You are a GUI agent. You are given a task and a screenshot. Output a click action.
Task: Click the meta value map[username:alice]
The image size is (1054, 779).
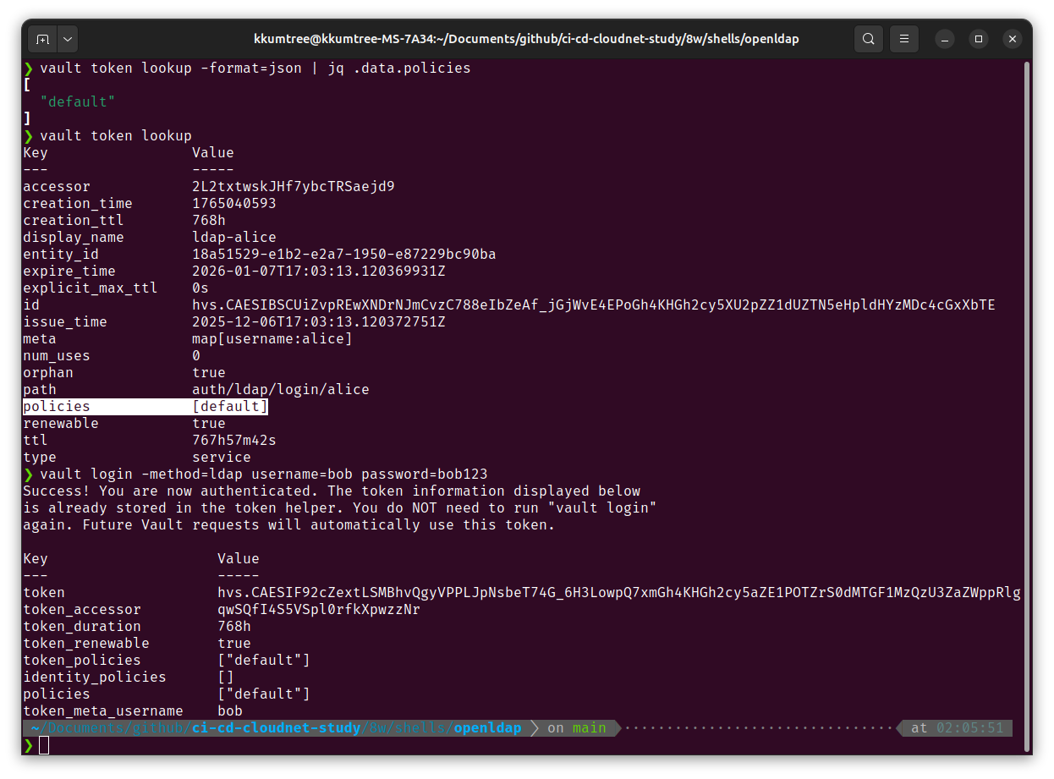[272, 338]
